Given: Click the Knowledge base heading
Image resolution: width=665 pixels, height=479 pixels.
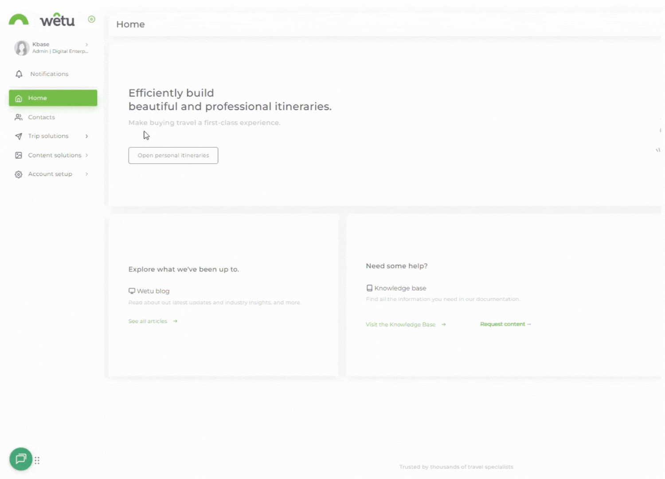Looking at the screenshot, I should click(x=400, y=288).
